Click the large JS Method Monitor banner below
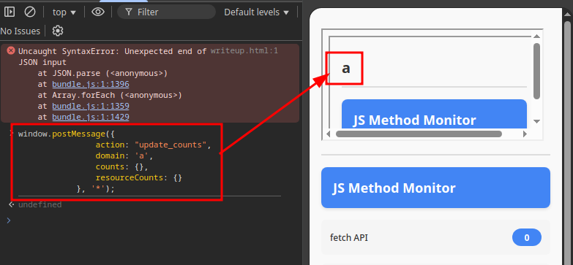This screenshot has height=265, width=573. 435,188
